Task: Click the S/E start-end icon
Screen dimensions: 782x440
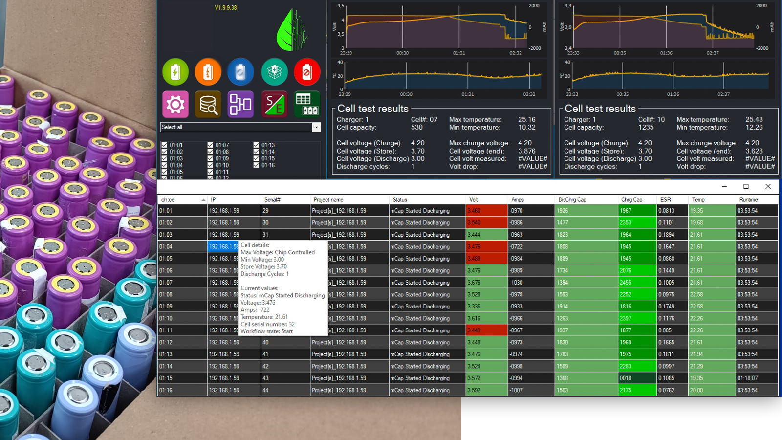Action: pyautogui.click(x=274, y=104)
